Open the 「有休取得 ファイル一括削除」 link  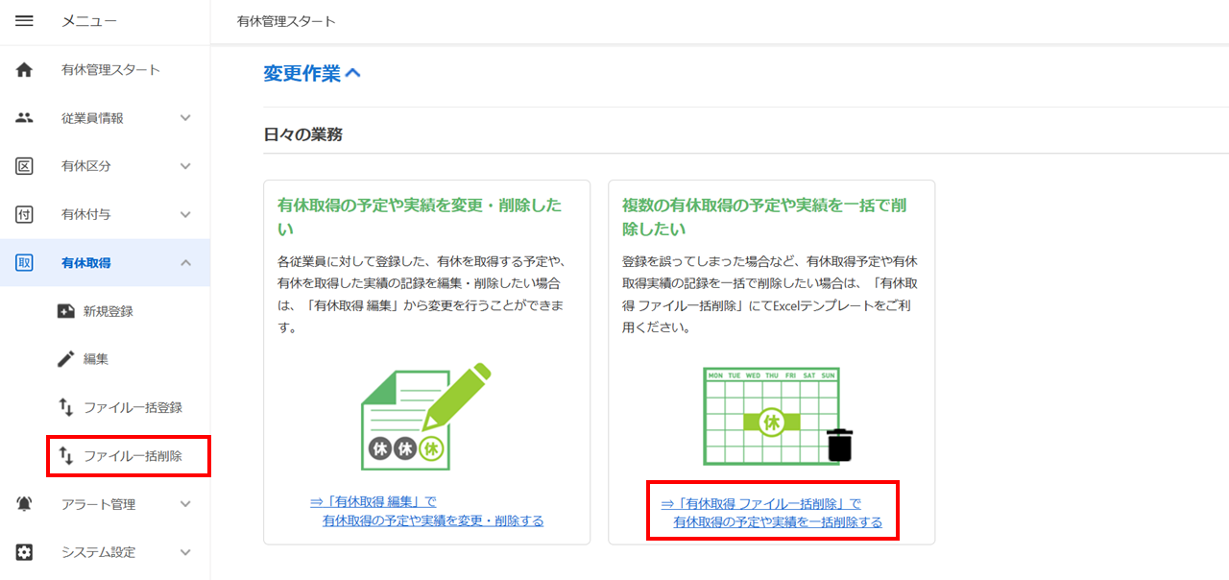(772, 513)
